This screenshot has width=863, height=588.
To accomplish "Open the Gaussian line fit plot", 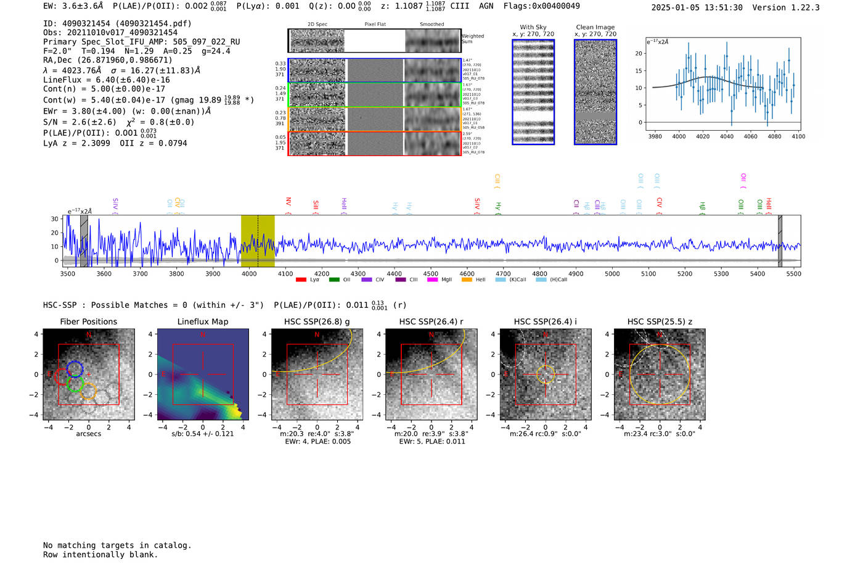I will click(x=723, y=84).
